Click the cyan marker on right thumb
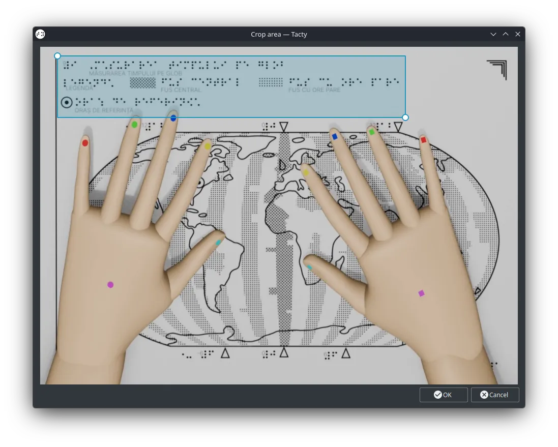This screenshot has height=447, width=558. pyautogui.click(x=309, y=267)
